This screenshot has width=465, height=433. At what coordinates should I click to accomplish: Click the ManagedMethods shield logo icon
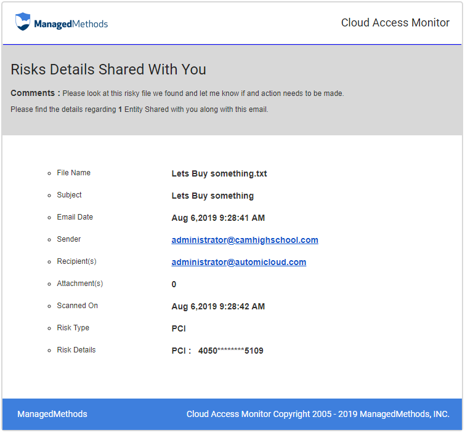coord(23,22)
